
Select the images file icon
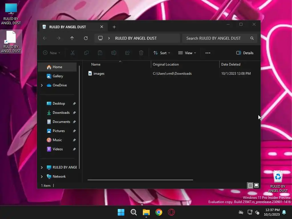tap(90, 73)
